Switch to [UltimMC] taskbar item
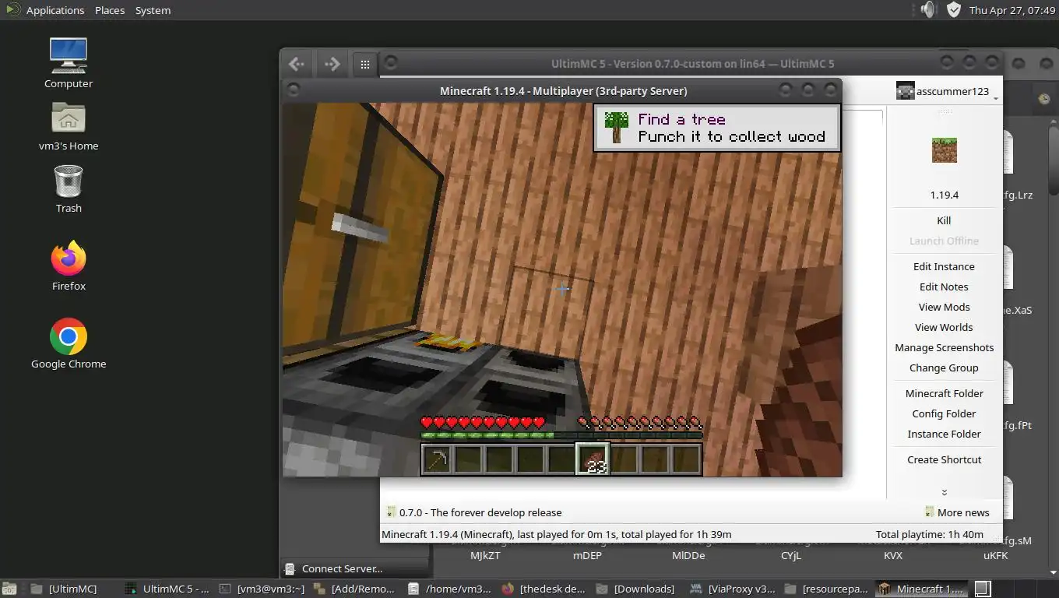 65,589
